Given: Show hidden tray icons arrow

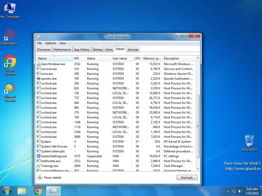Looking at the screenshot, I should (x=228, y=191).
